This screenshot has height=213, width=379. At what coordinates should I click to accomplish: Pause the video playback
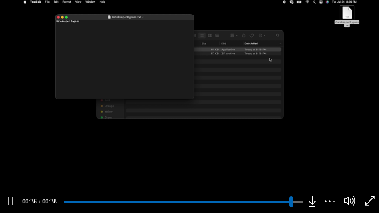pyautogui.click(x=10, y=201)
